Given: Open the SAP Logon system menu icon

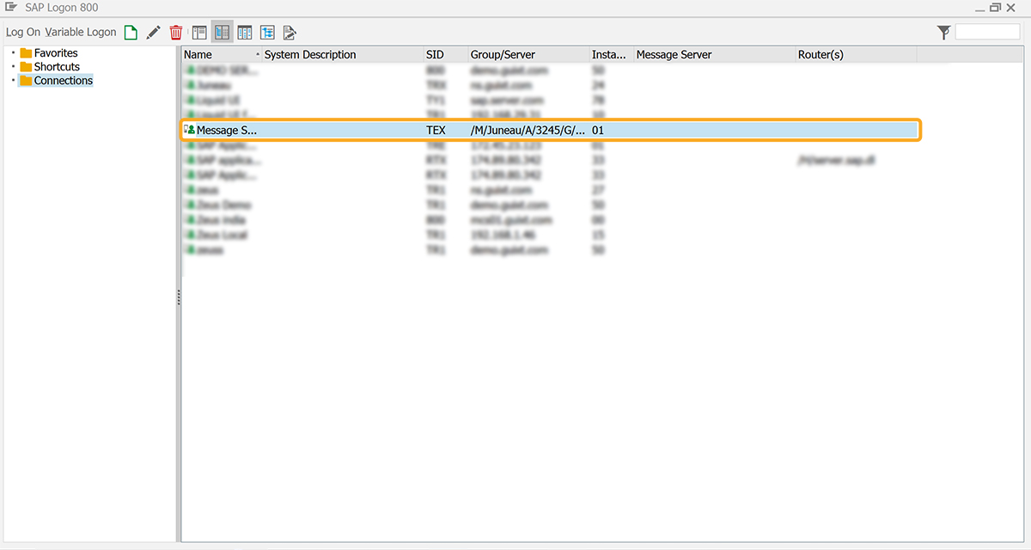Looking at the screenshot, I should 11,8.
